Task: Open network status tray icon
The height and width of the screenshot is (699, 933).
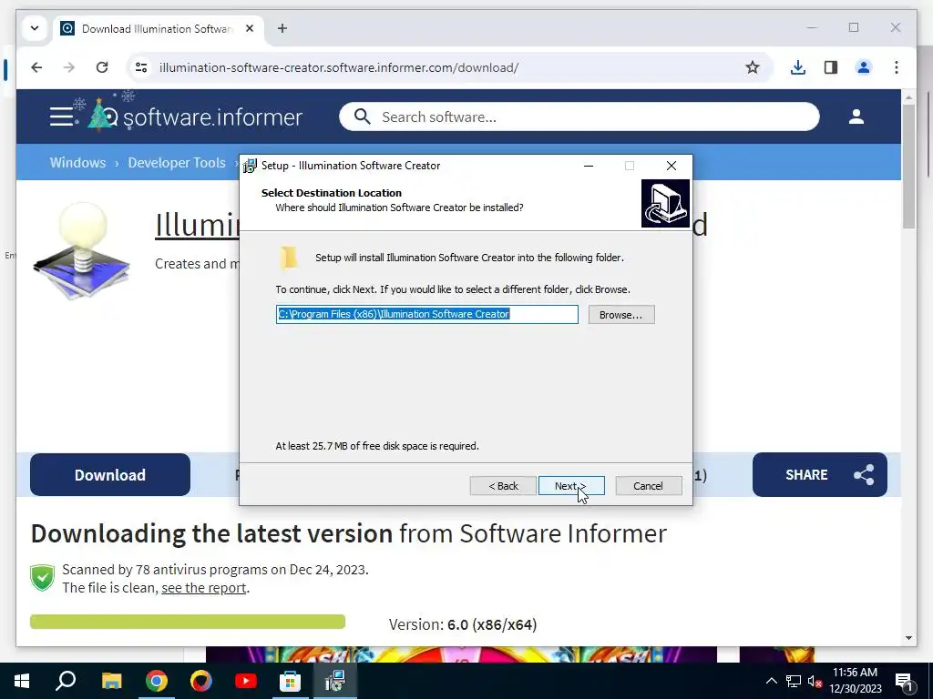Action: (794, 681)
